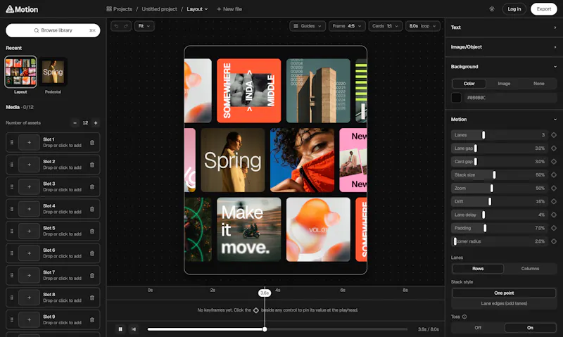
Task: Select the Pedestal recent thumbnail
Action: pos(53,72)
